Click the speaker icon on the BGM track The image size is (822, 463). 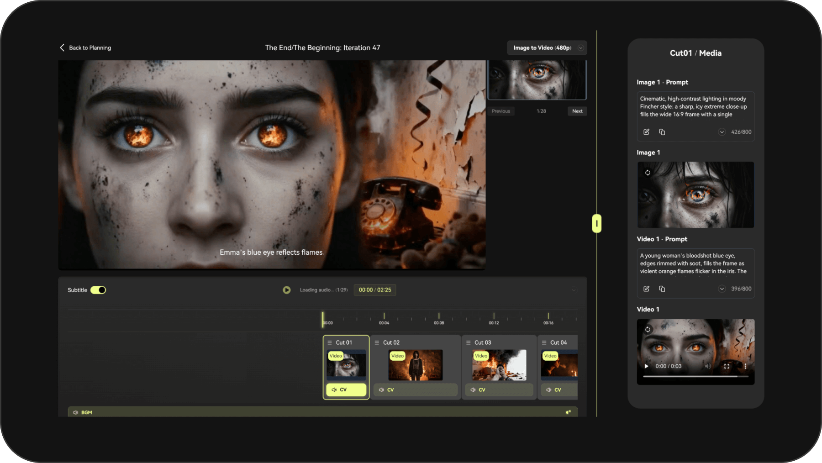tap(75, 412)
